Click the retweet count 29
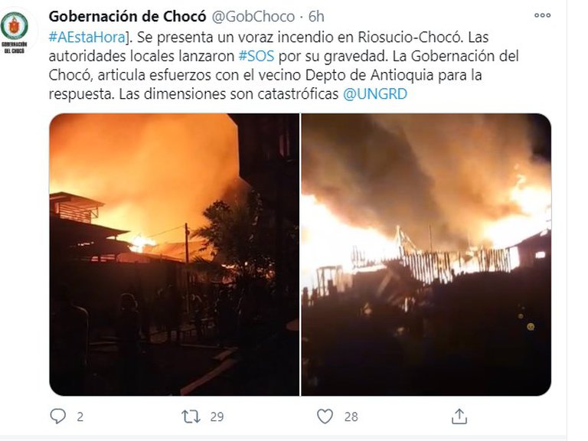Viewport: 588px width, 441px height. pos(217,416)
